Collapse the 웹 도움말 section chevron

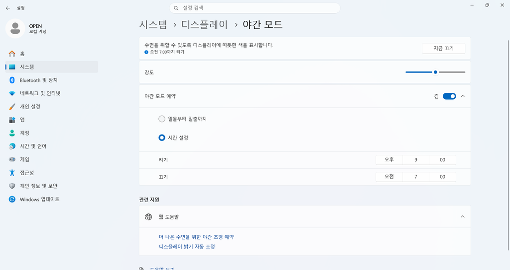463,216
